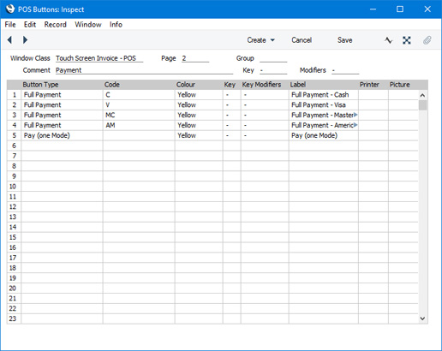Open the Info menu
The image size is (442, 351).
pyautogui.click(x=116, y=25)
